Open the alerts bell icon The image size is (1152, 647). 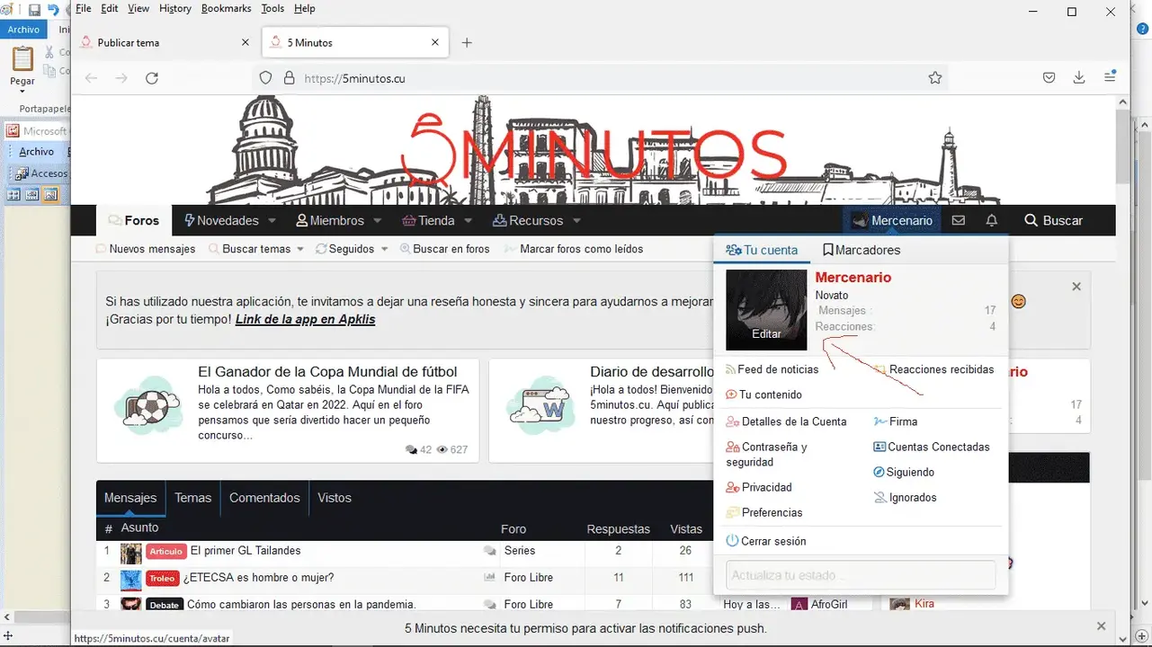[x=992, y=220]
